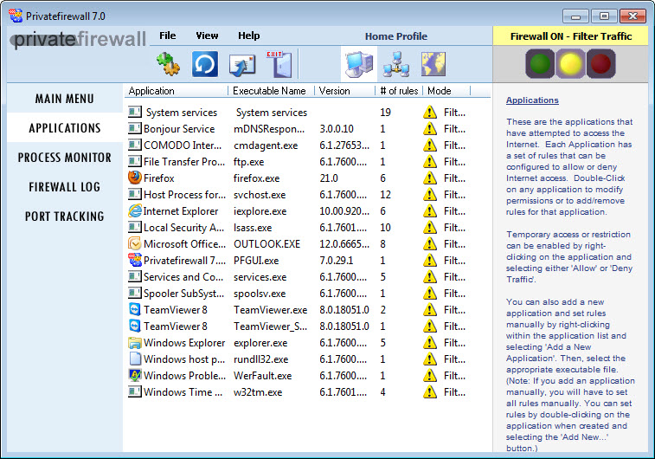
Task: Click the Firefox application icon in list
Action: pos(135,178)
